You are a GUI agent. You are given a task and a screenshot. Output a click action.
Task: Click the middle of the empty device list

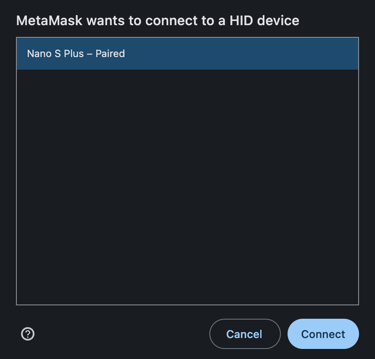tap(187, 187)
